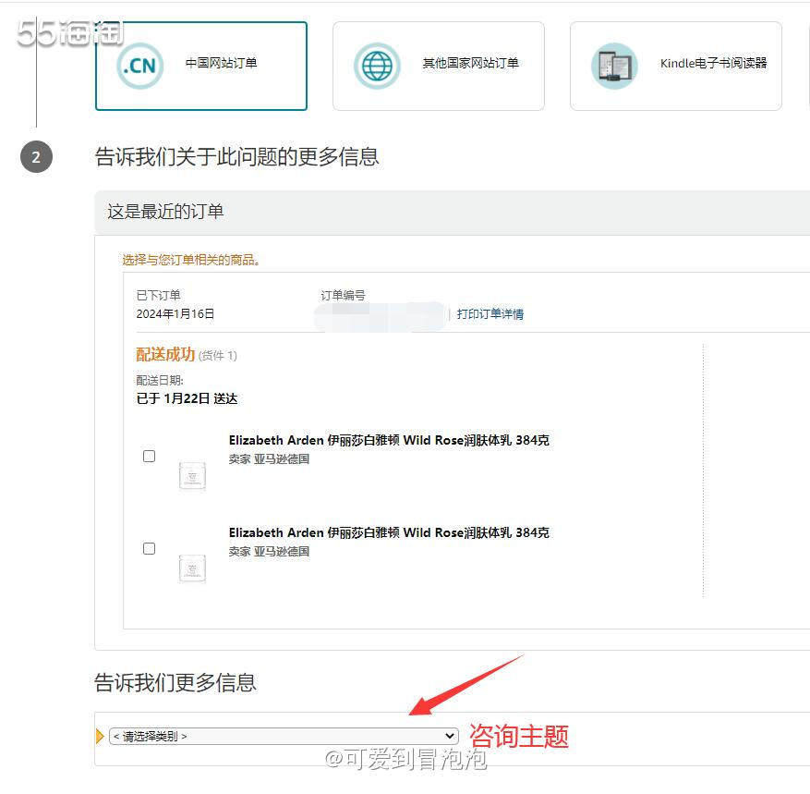Select the Kindle电子书阅读器 card
Viewport: 810px width, 794px height.
coord(676,66)
